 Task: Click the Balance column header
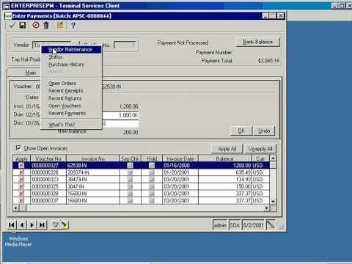pyautogui.click(x=225, y=158)
